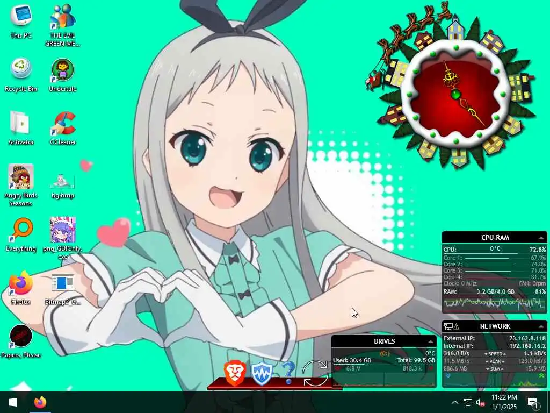Click the External IP value 23.162.8.118
The width and height of the screenshot is (550, 413).
(x=527, y=339)
